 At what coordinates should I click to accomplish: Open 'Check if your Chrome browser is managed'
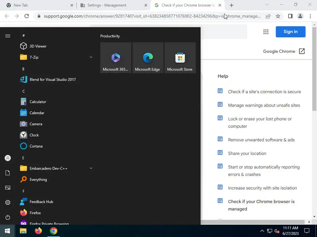pos(261,205)
